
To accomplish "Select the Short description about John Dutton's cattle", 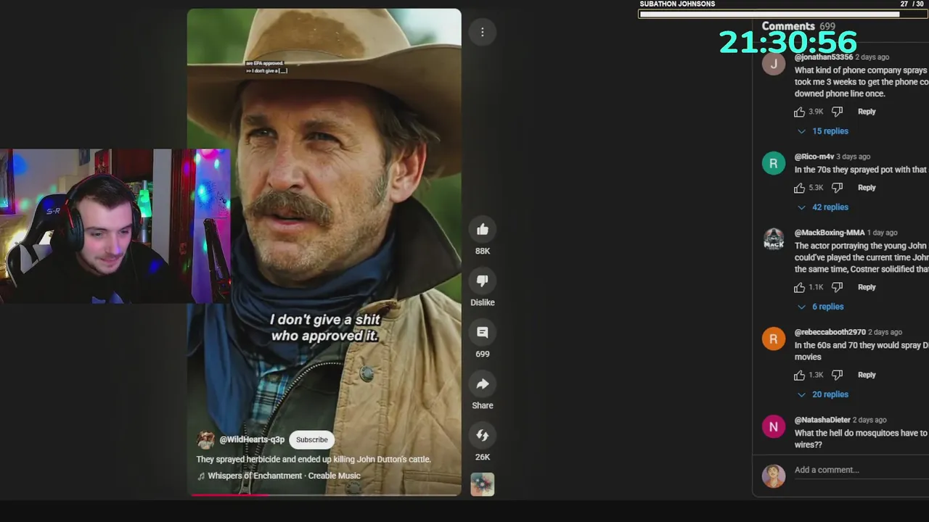I will click(314, 459).
